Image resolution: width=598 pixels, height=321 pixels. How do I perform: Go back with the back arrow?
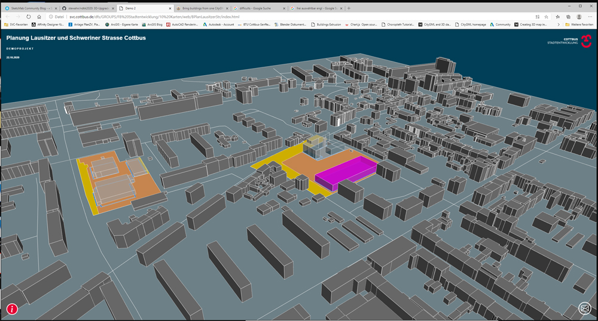(7, 17)
